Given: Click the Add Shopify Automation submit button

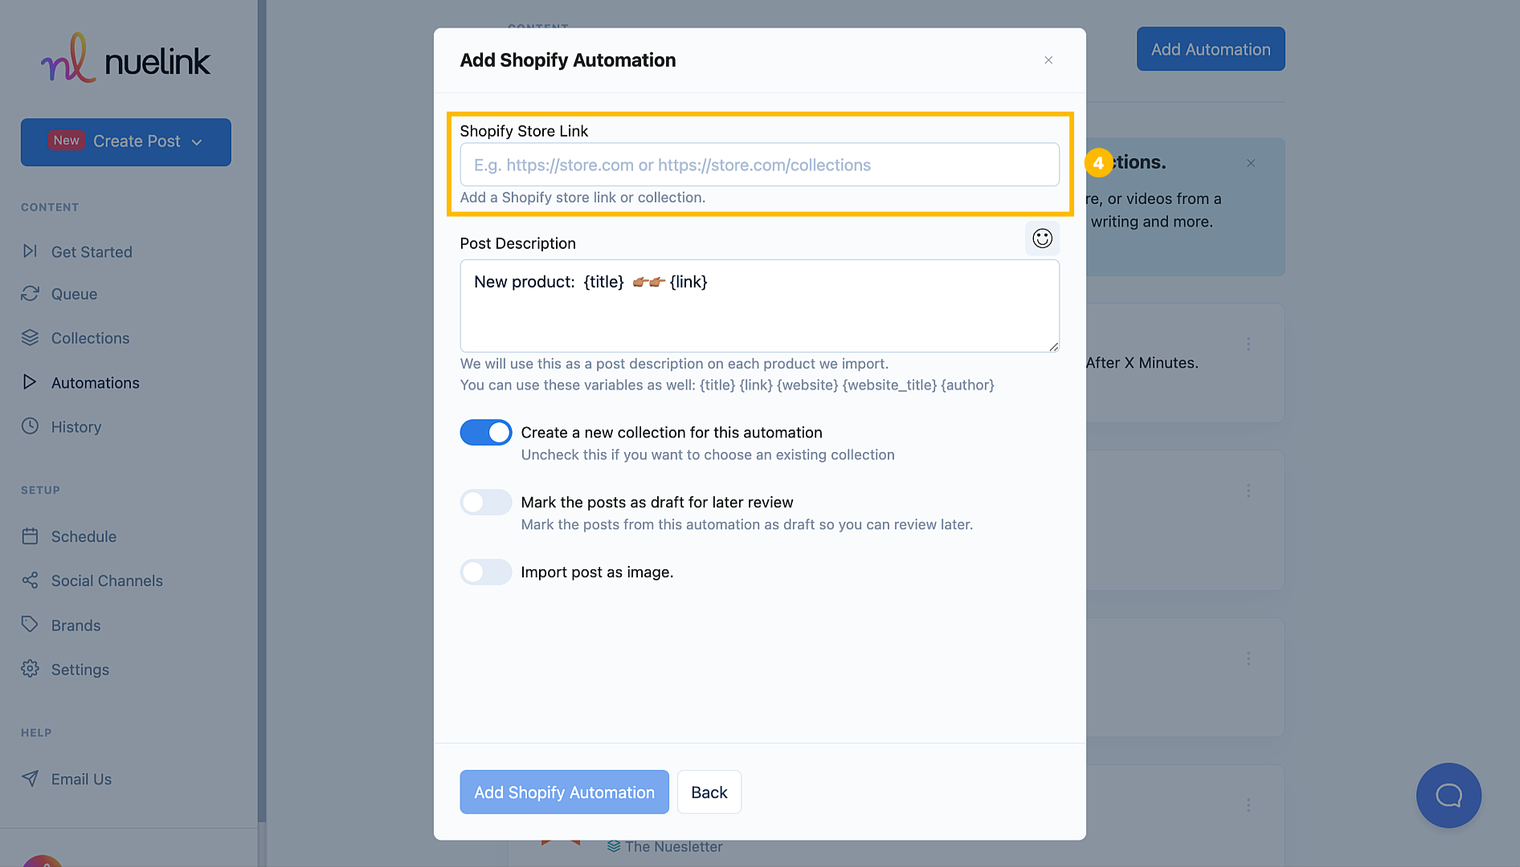Looking at the screenshot, I should coord(564,792).
